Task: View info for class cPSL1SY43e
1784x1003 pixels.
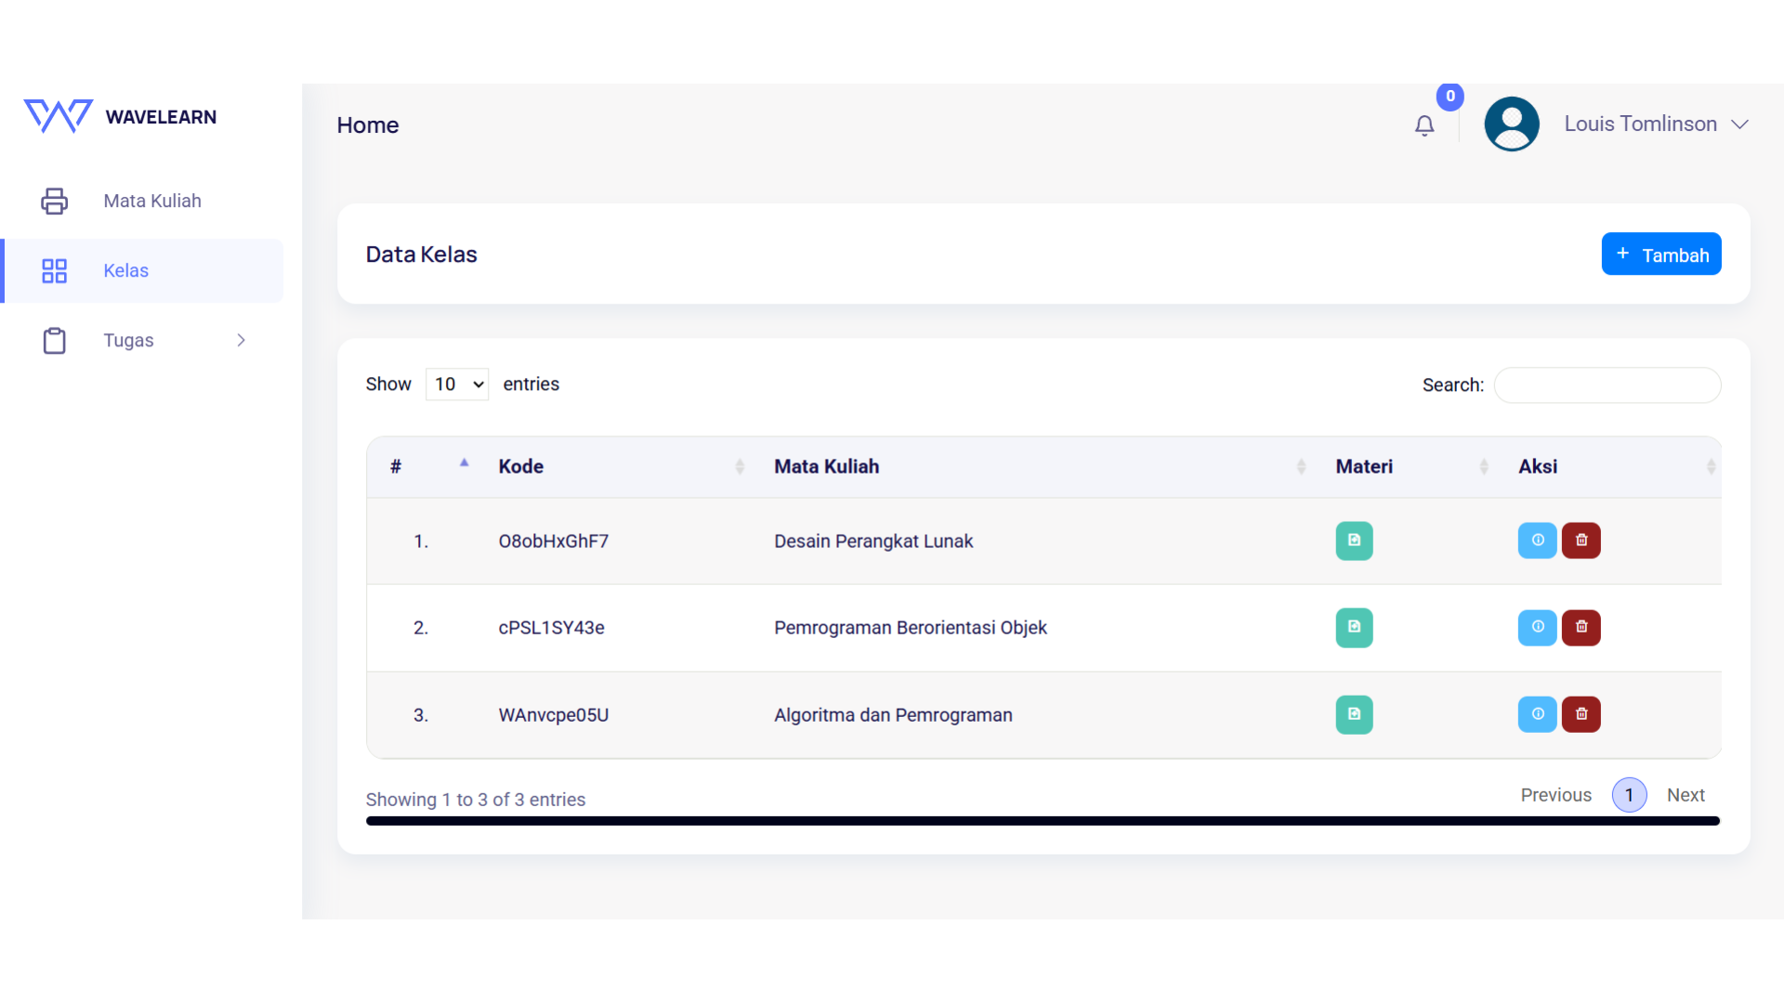Action: [x=1537, y=628]
